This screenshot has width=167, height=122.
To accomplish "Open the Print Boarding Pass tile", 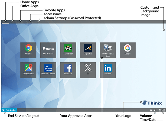I will click(108, 50).
